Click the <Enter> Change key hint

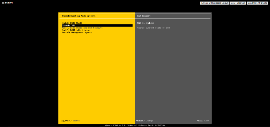click(144, 121)
